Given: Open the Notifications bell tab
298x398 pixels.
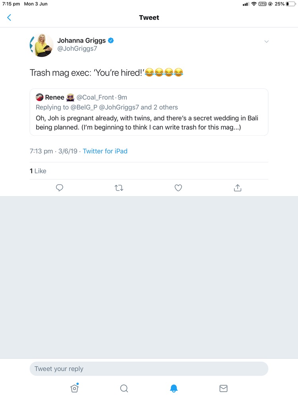Looking at the screenshot, I should [174, 388].
